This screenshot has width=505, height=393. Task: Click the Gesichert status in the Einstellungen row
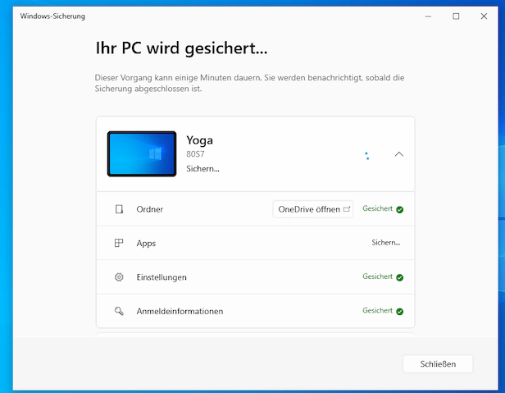377,276
